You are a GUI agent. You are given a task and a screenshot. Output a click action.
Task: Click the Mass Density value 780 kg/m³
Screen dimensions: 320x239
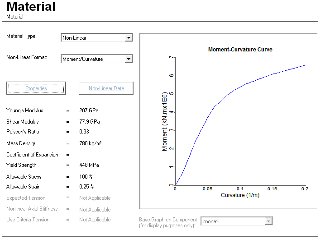pyautogui.click(x=90, y=143)
